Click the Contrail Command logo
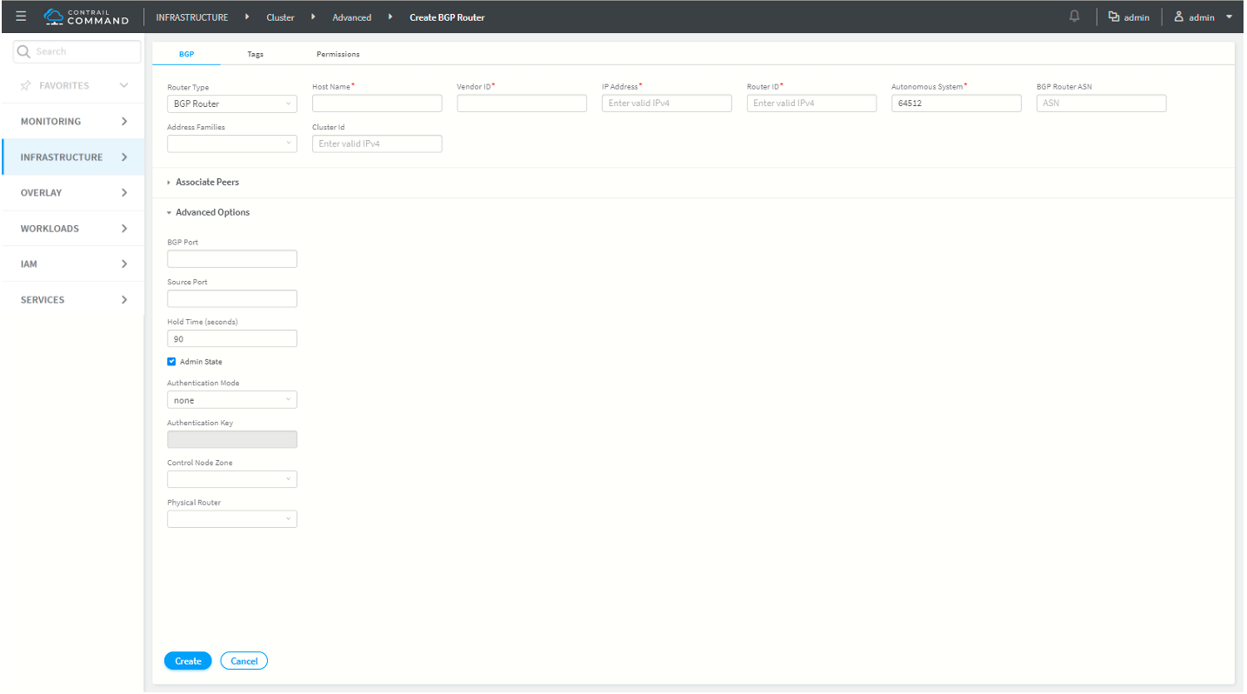Screen dimensions: 1247x694 point(86,17)
